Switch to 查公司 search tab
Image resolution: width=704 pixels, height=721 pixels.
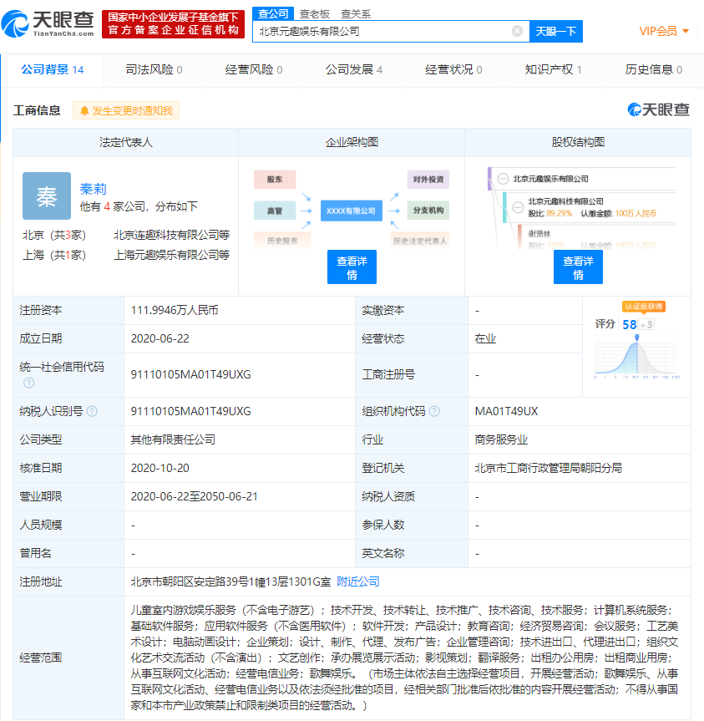(273, 14)
